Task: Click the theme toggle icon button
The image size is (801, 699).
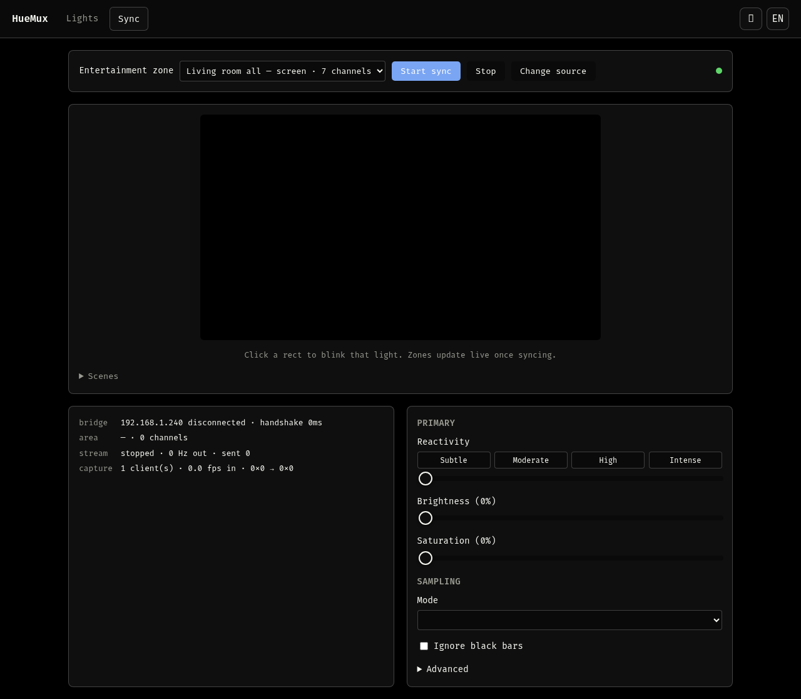Action: click(750, 19)
